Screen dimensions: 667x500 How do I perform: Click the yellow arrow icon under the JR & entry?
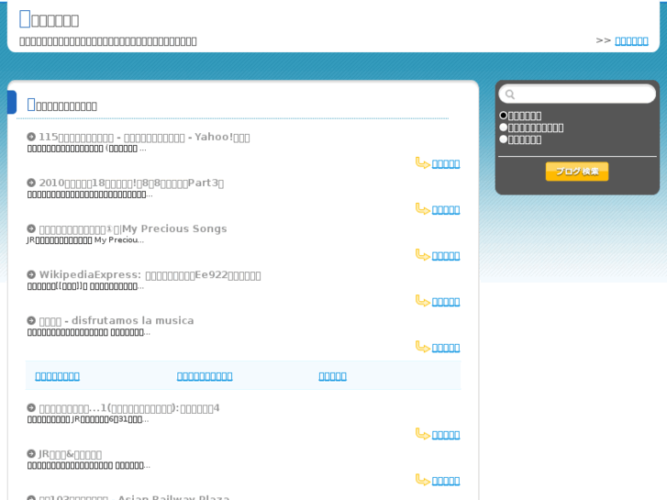422,480
